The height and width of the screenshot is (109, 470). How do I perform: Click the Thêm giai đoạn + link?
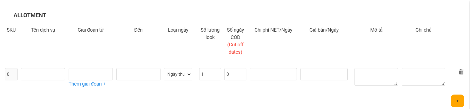tap(87, 84)
